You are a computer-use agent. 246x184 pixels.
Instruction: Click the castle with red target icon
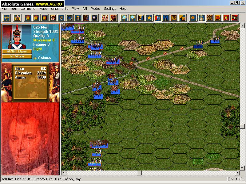[18, 18]
